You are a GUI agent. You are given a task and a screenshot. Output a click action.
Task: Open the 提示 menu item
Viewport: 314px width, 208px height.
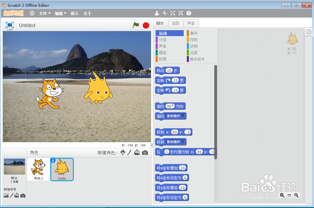(74, 13)
